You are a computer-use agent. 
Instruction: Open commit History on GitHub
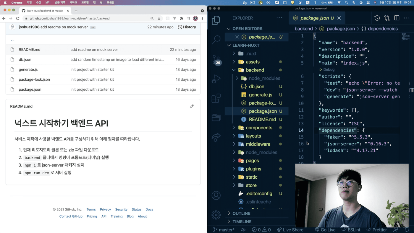[x=187, y=27]
